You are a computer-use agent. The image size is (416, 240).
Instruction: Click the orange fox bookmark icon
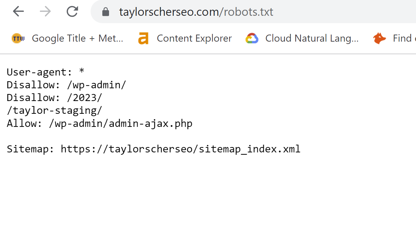pos(379,38)
